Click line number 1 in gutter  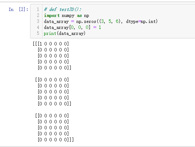pyautogui.click(x=38, y=10)
